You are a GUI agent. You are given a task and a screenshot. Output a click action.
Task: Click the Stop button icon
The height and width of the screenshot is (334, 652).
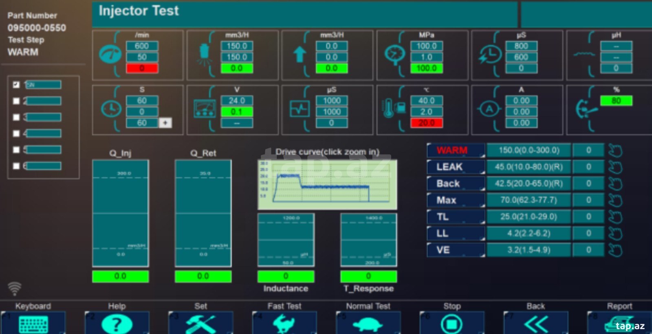coord(452,323)
